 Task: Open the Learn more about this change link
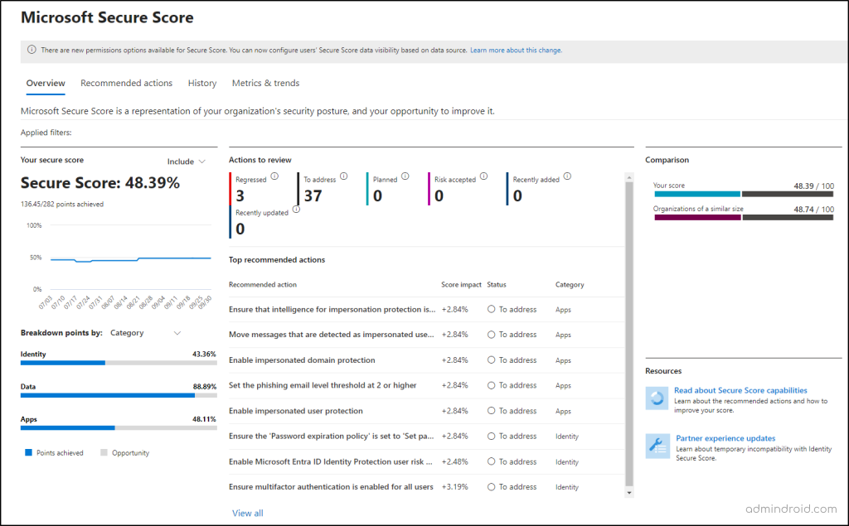point(516,51)
